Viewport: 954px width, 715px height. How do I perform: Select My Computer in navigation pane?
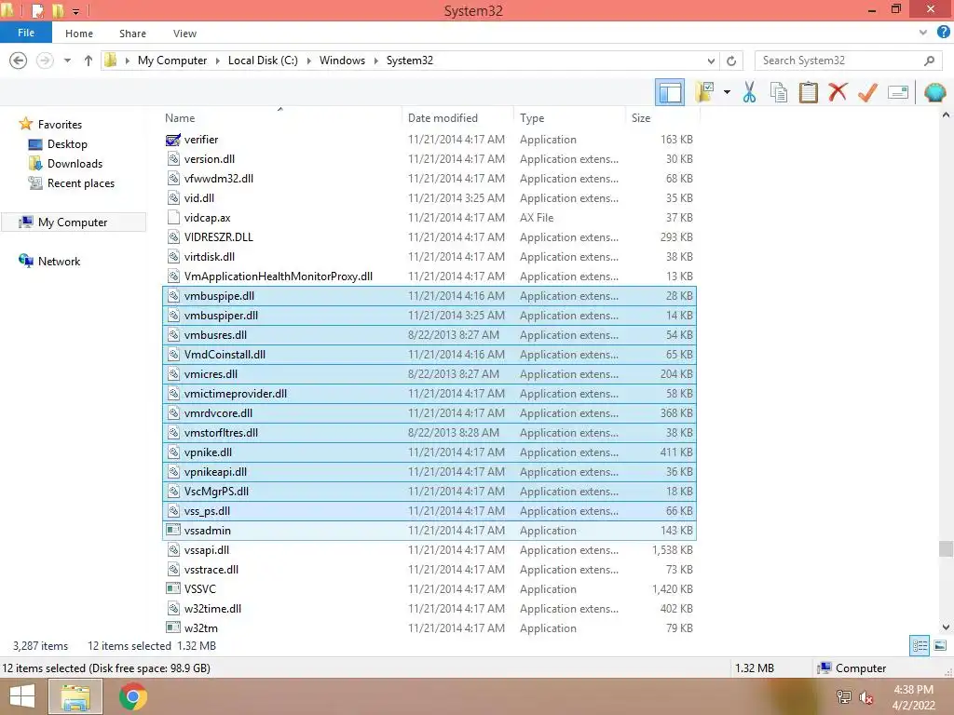click(73, 222)
